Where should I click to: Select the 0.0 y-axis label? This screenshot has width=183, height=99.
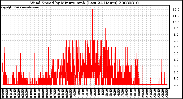[176, 85]
